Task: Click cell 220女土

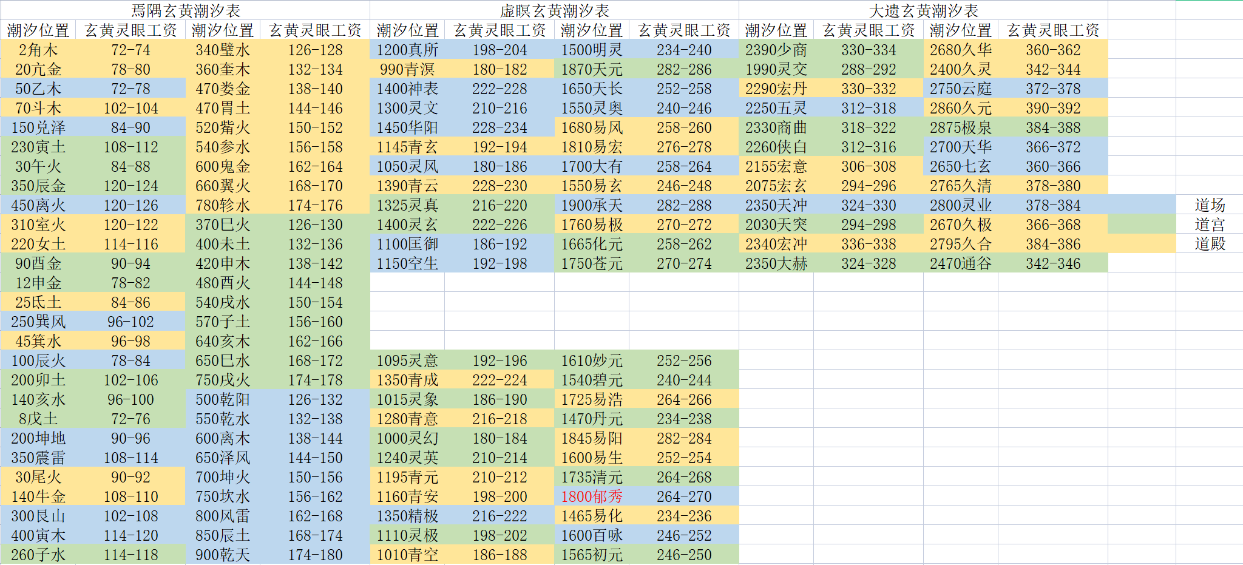Action: click(x=38, y=243)
